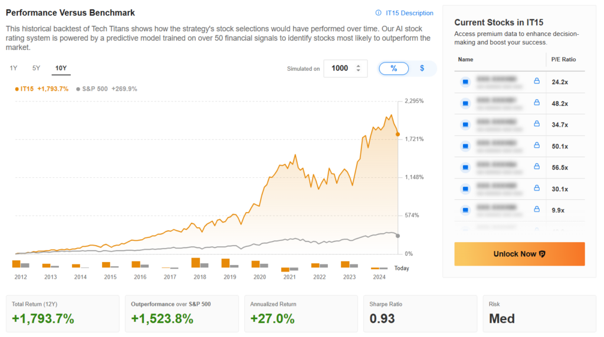Click the lock icon in the 48.2x row
This screenshot has width=604, height=337.
tap(537, 103)
